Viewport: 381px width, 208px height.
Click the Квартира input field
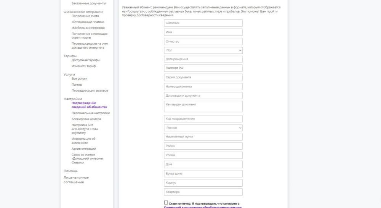pyautogui.click(x=203, y=192)
